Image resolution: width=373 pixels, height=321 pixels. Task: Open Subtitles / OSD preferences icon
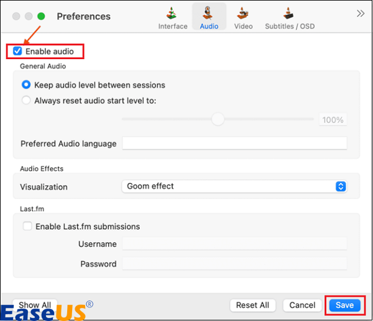[288, 13]
